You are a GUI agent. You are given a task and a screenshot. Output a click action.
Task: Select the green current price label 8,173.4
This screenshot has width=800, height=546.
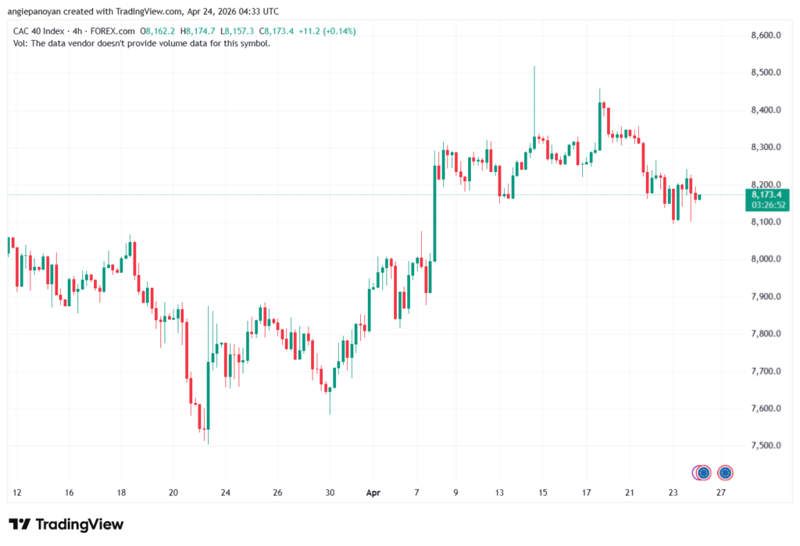[x=768, y=194]
